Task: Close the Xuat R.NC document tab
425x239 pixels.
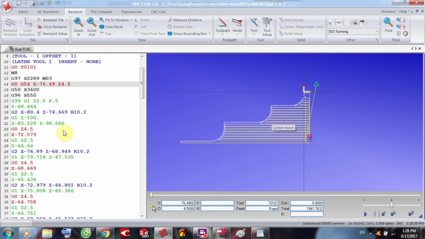Action: click(419, 48)
